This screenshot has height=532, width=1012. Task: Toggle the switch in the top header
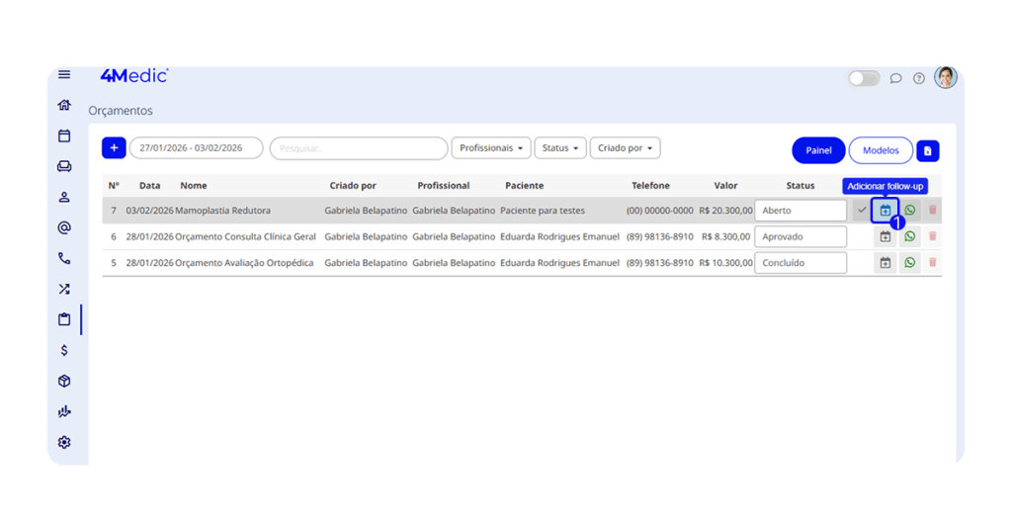(x=864, y=78)
